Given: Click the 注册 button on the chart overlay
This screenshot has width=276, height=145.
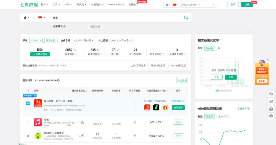Looking at the screenshot, I should click(231, 77).
